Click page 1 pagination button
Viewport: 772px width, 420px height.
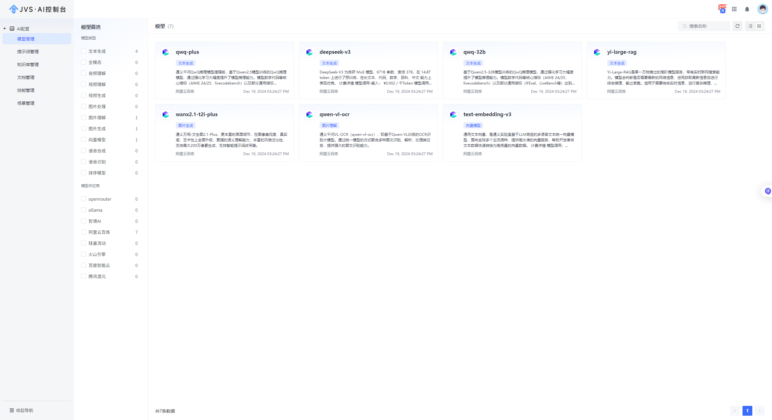(x=747, y=411)
